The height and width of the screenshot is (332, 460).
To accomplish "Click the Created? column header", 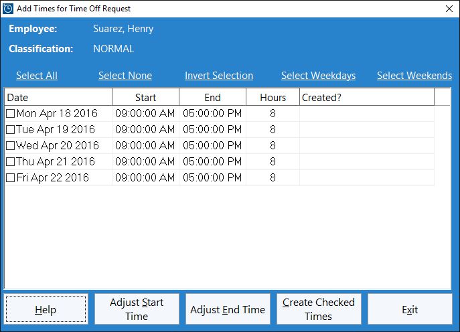I will point(367,97).
